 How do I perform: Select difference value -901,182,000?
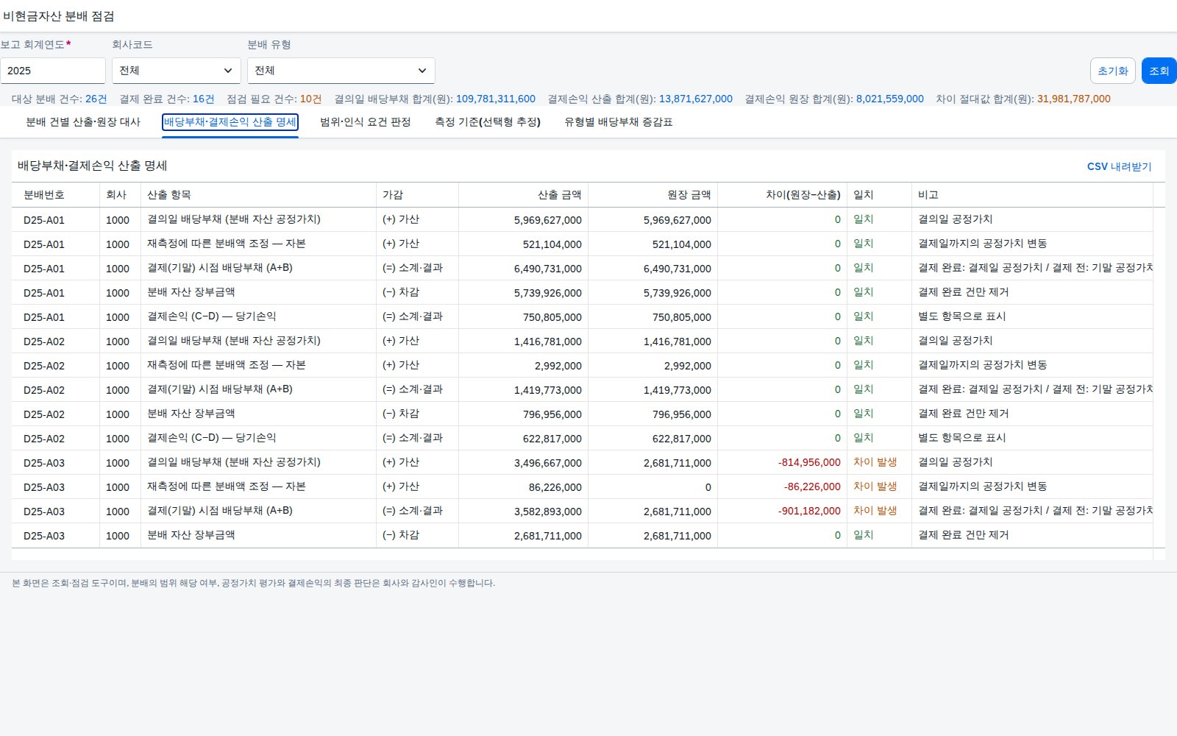[x=809, y=512]
